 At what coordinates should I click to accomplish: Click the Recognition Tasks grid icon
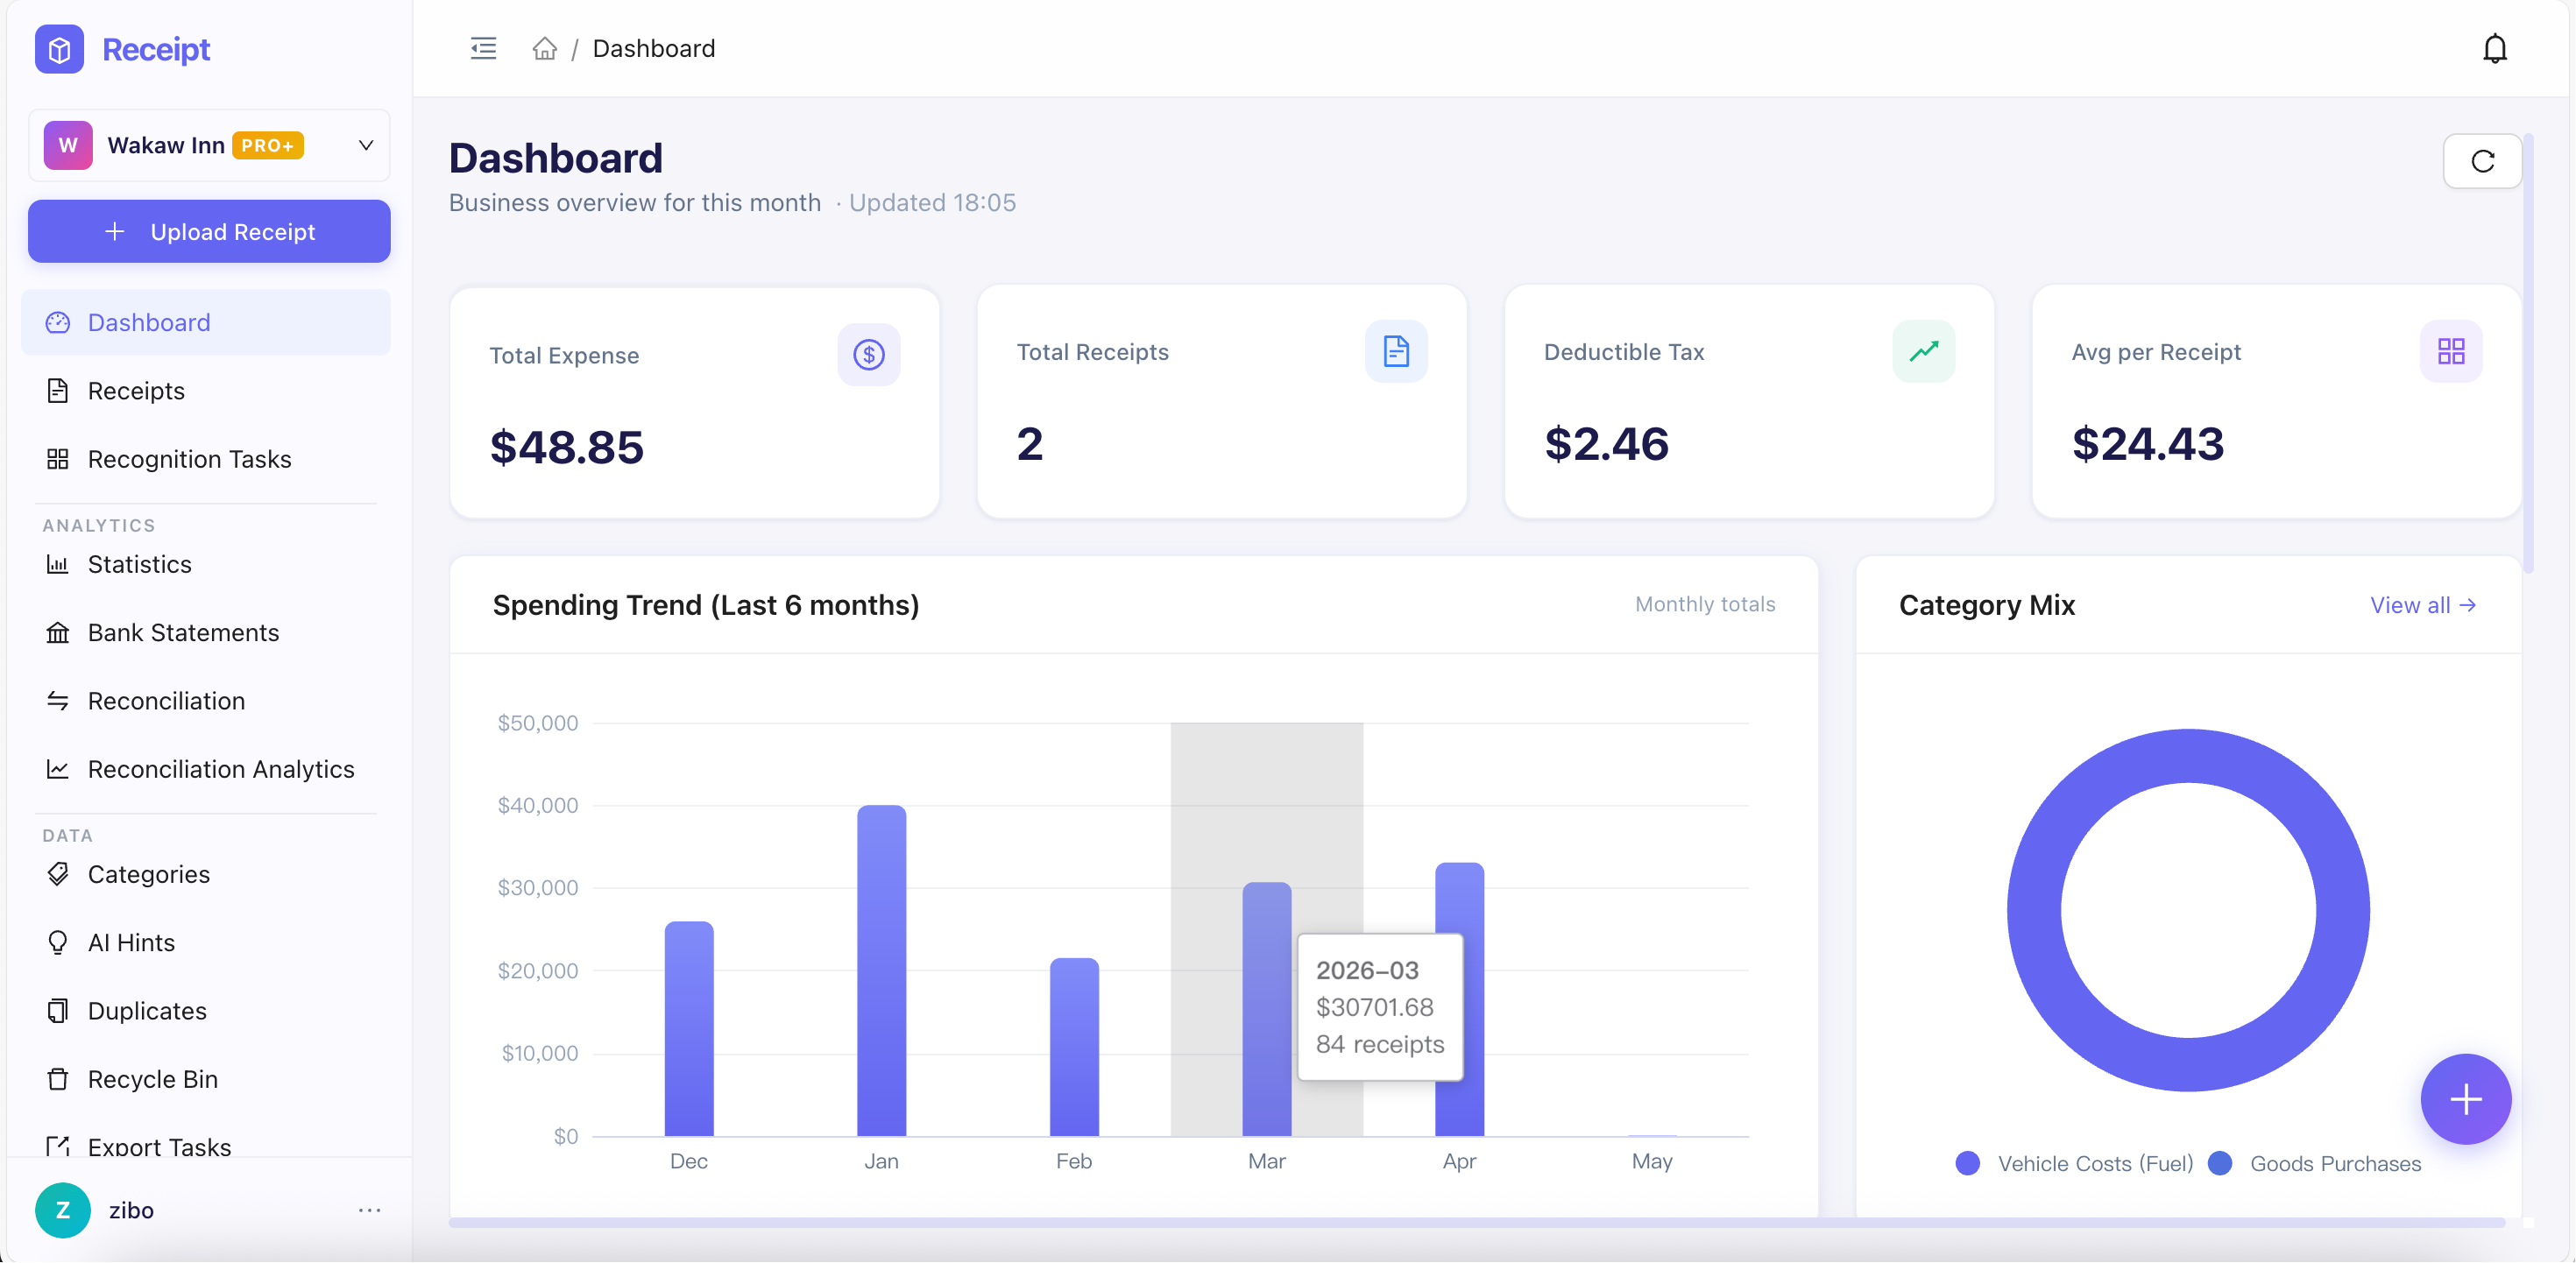point(58,459)
